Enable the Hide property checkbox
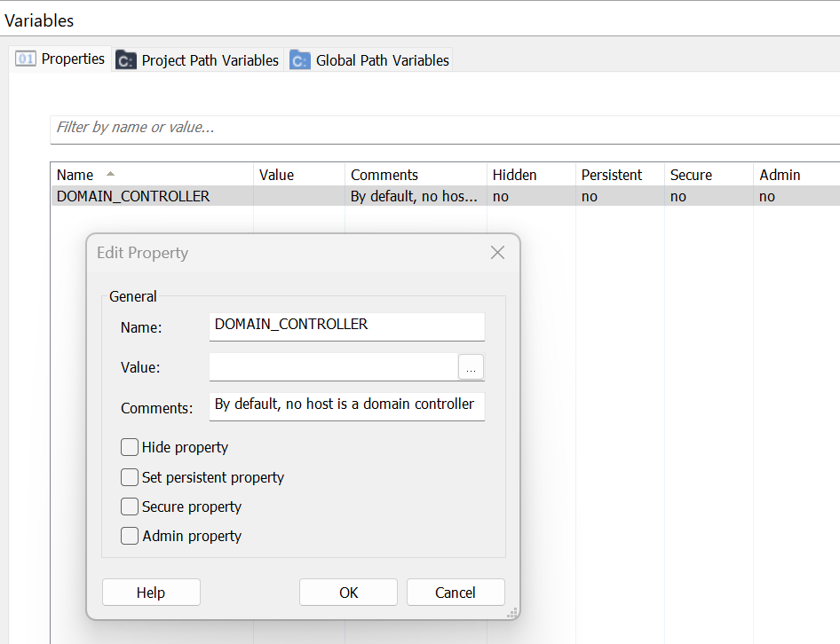The image size is (840, 644). [129, 447]
